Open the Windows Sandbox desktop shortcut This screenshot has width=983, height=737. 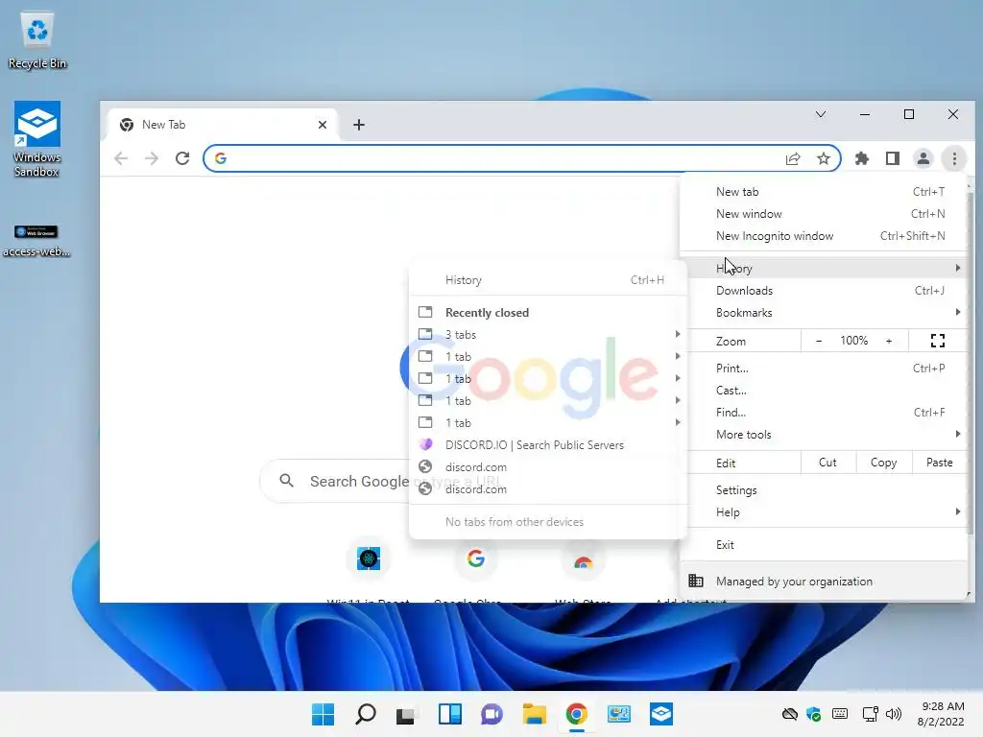(37, 139)
